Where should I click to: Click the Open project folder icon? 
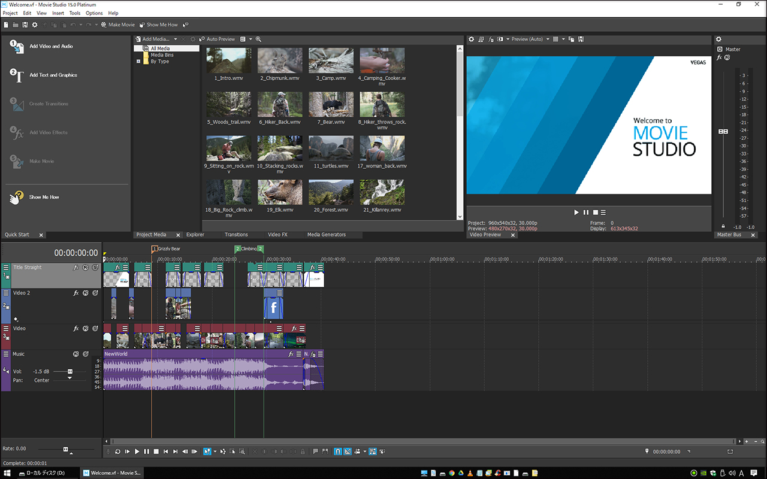pos(16,25)
